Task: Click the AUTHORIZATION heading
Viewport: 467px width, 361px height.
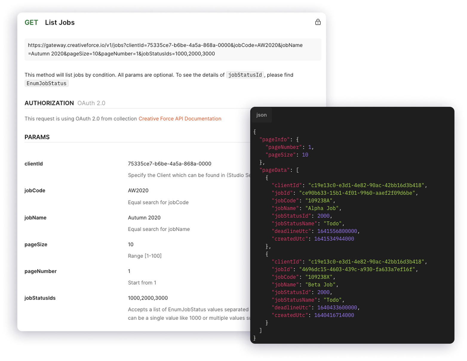Action: point(49,103)
